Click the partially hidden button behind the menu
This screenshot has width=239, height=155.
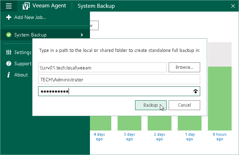pos(94,25)
